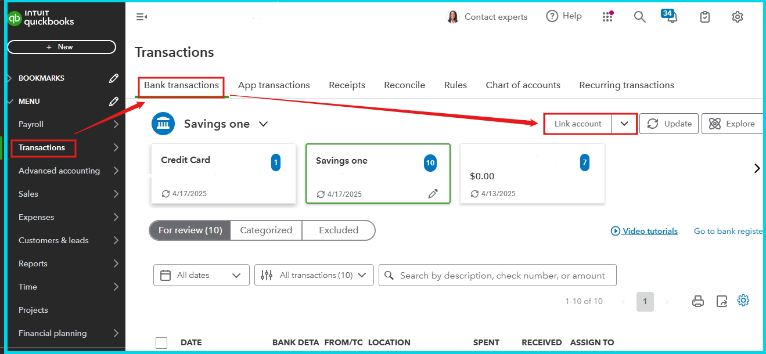Open the clipboard tasks icon

click(704, 17)
